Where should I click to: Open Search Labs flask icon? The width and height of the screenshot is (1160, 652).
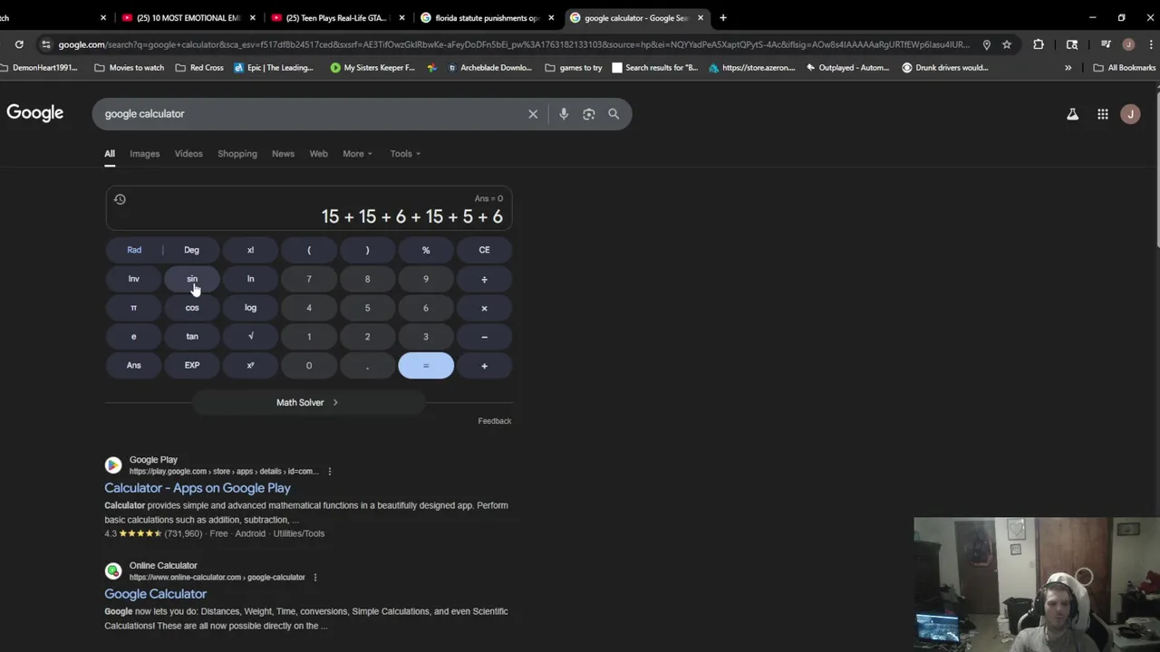tap(1072, 114)
